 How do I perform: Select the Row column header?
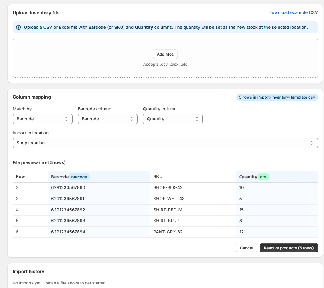(20, 176)
